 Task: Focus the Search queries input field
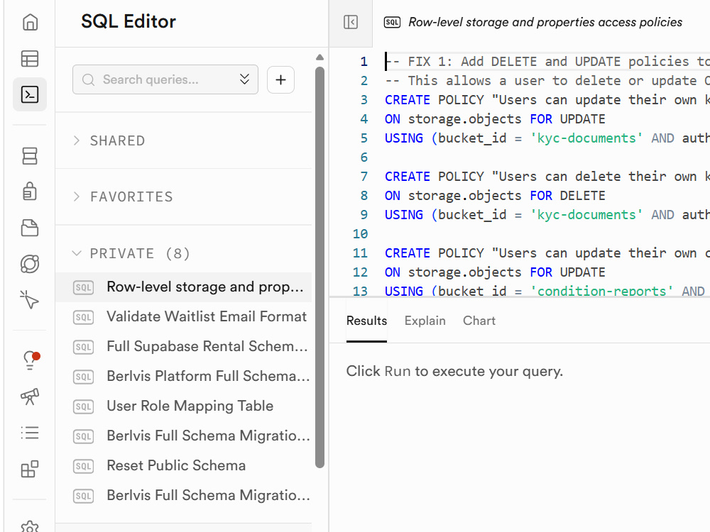point(165,79)
